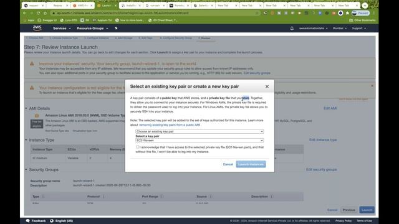Click the info icon beside Description column
The image size is (399, 224).
271,197
